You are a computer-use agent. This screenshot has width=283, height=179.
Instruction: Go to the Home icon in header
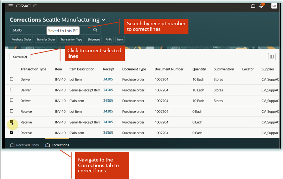[x=253, y=6]
